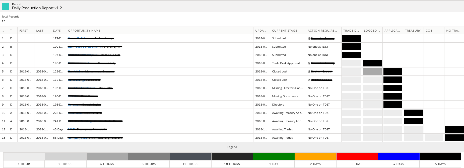Click the orange 2-DAYS legend swatch
The width and height of the screenshot is (464, 168).
point(315,156)
